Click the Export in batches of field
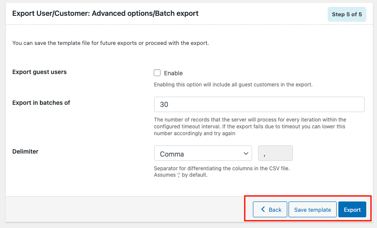 tap(259, 104)
